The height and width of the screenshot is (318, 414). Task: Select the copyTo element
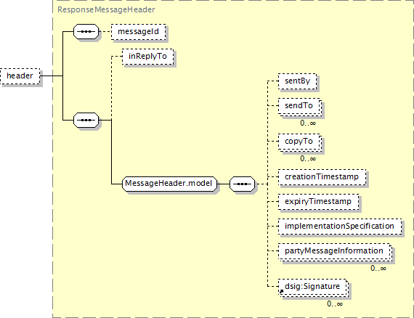point(300,142)
